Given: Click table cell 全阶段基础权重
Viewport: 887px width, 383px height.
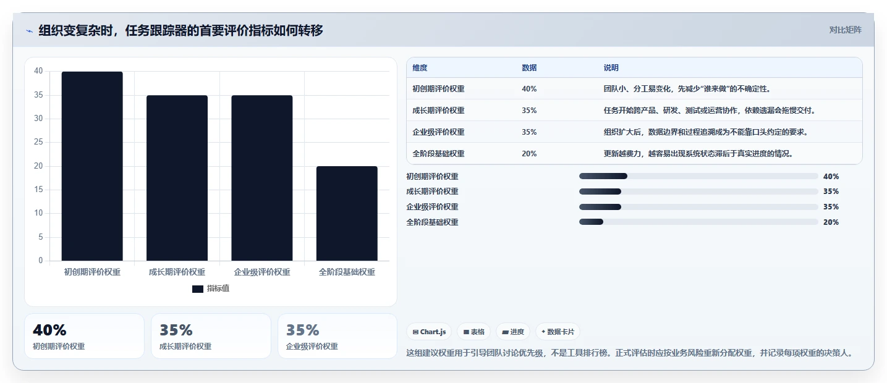Looking at the screenshot, I should pyautogui.click(x=438, y=154).
